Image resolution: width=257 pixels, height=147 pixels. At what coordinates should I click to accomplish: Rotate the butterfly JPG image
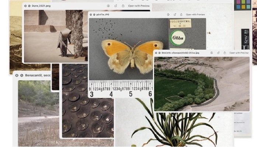(175, 15)
